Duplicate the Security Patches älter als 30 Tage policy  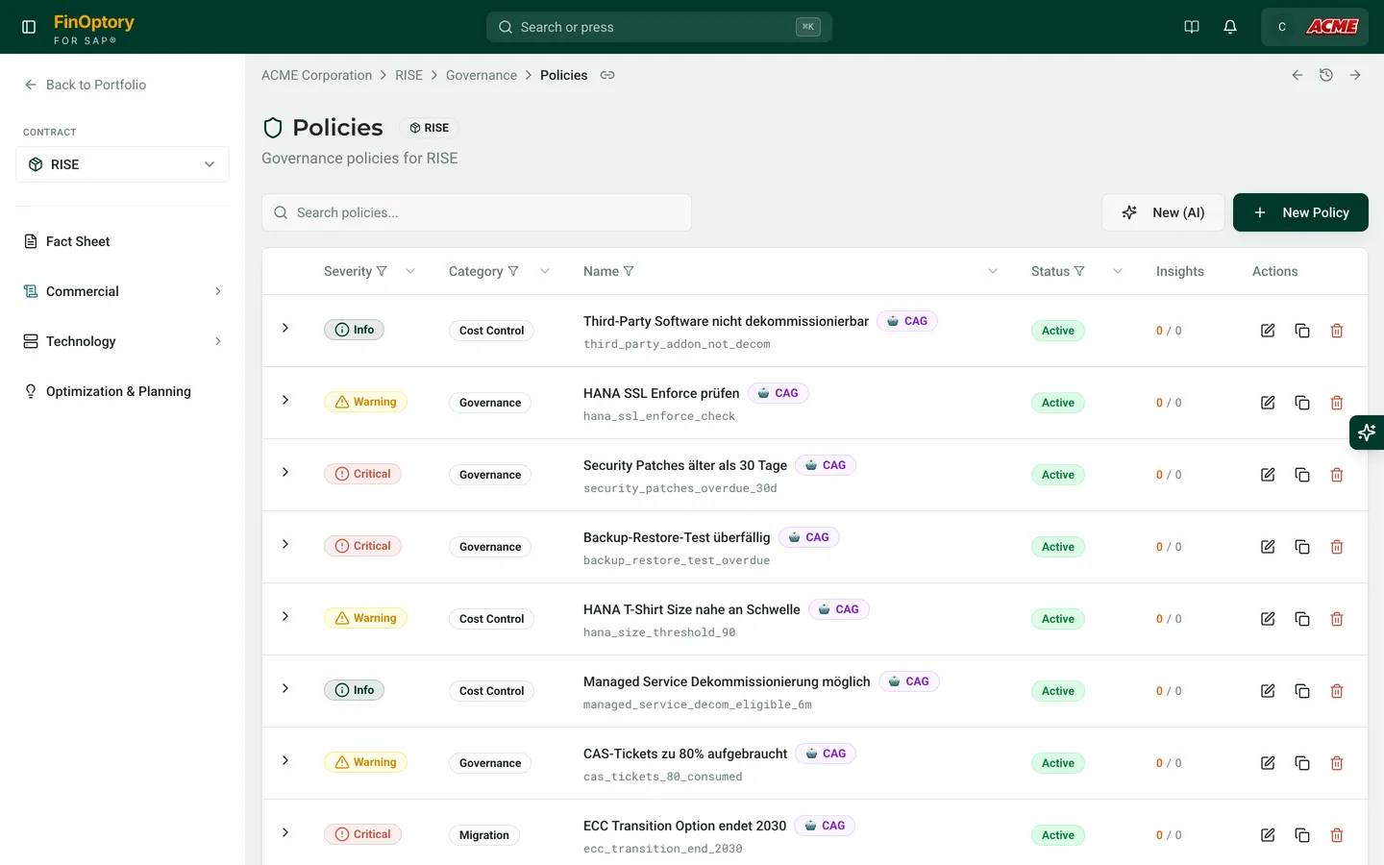(1302, 474)
